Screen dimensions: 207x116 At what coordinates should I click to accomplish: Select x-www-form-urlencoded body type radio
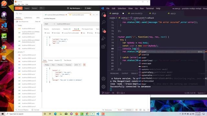[x=62, y=33]
